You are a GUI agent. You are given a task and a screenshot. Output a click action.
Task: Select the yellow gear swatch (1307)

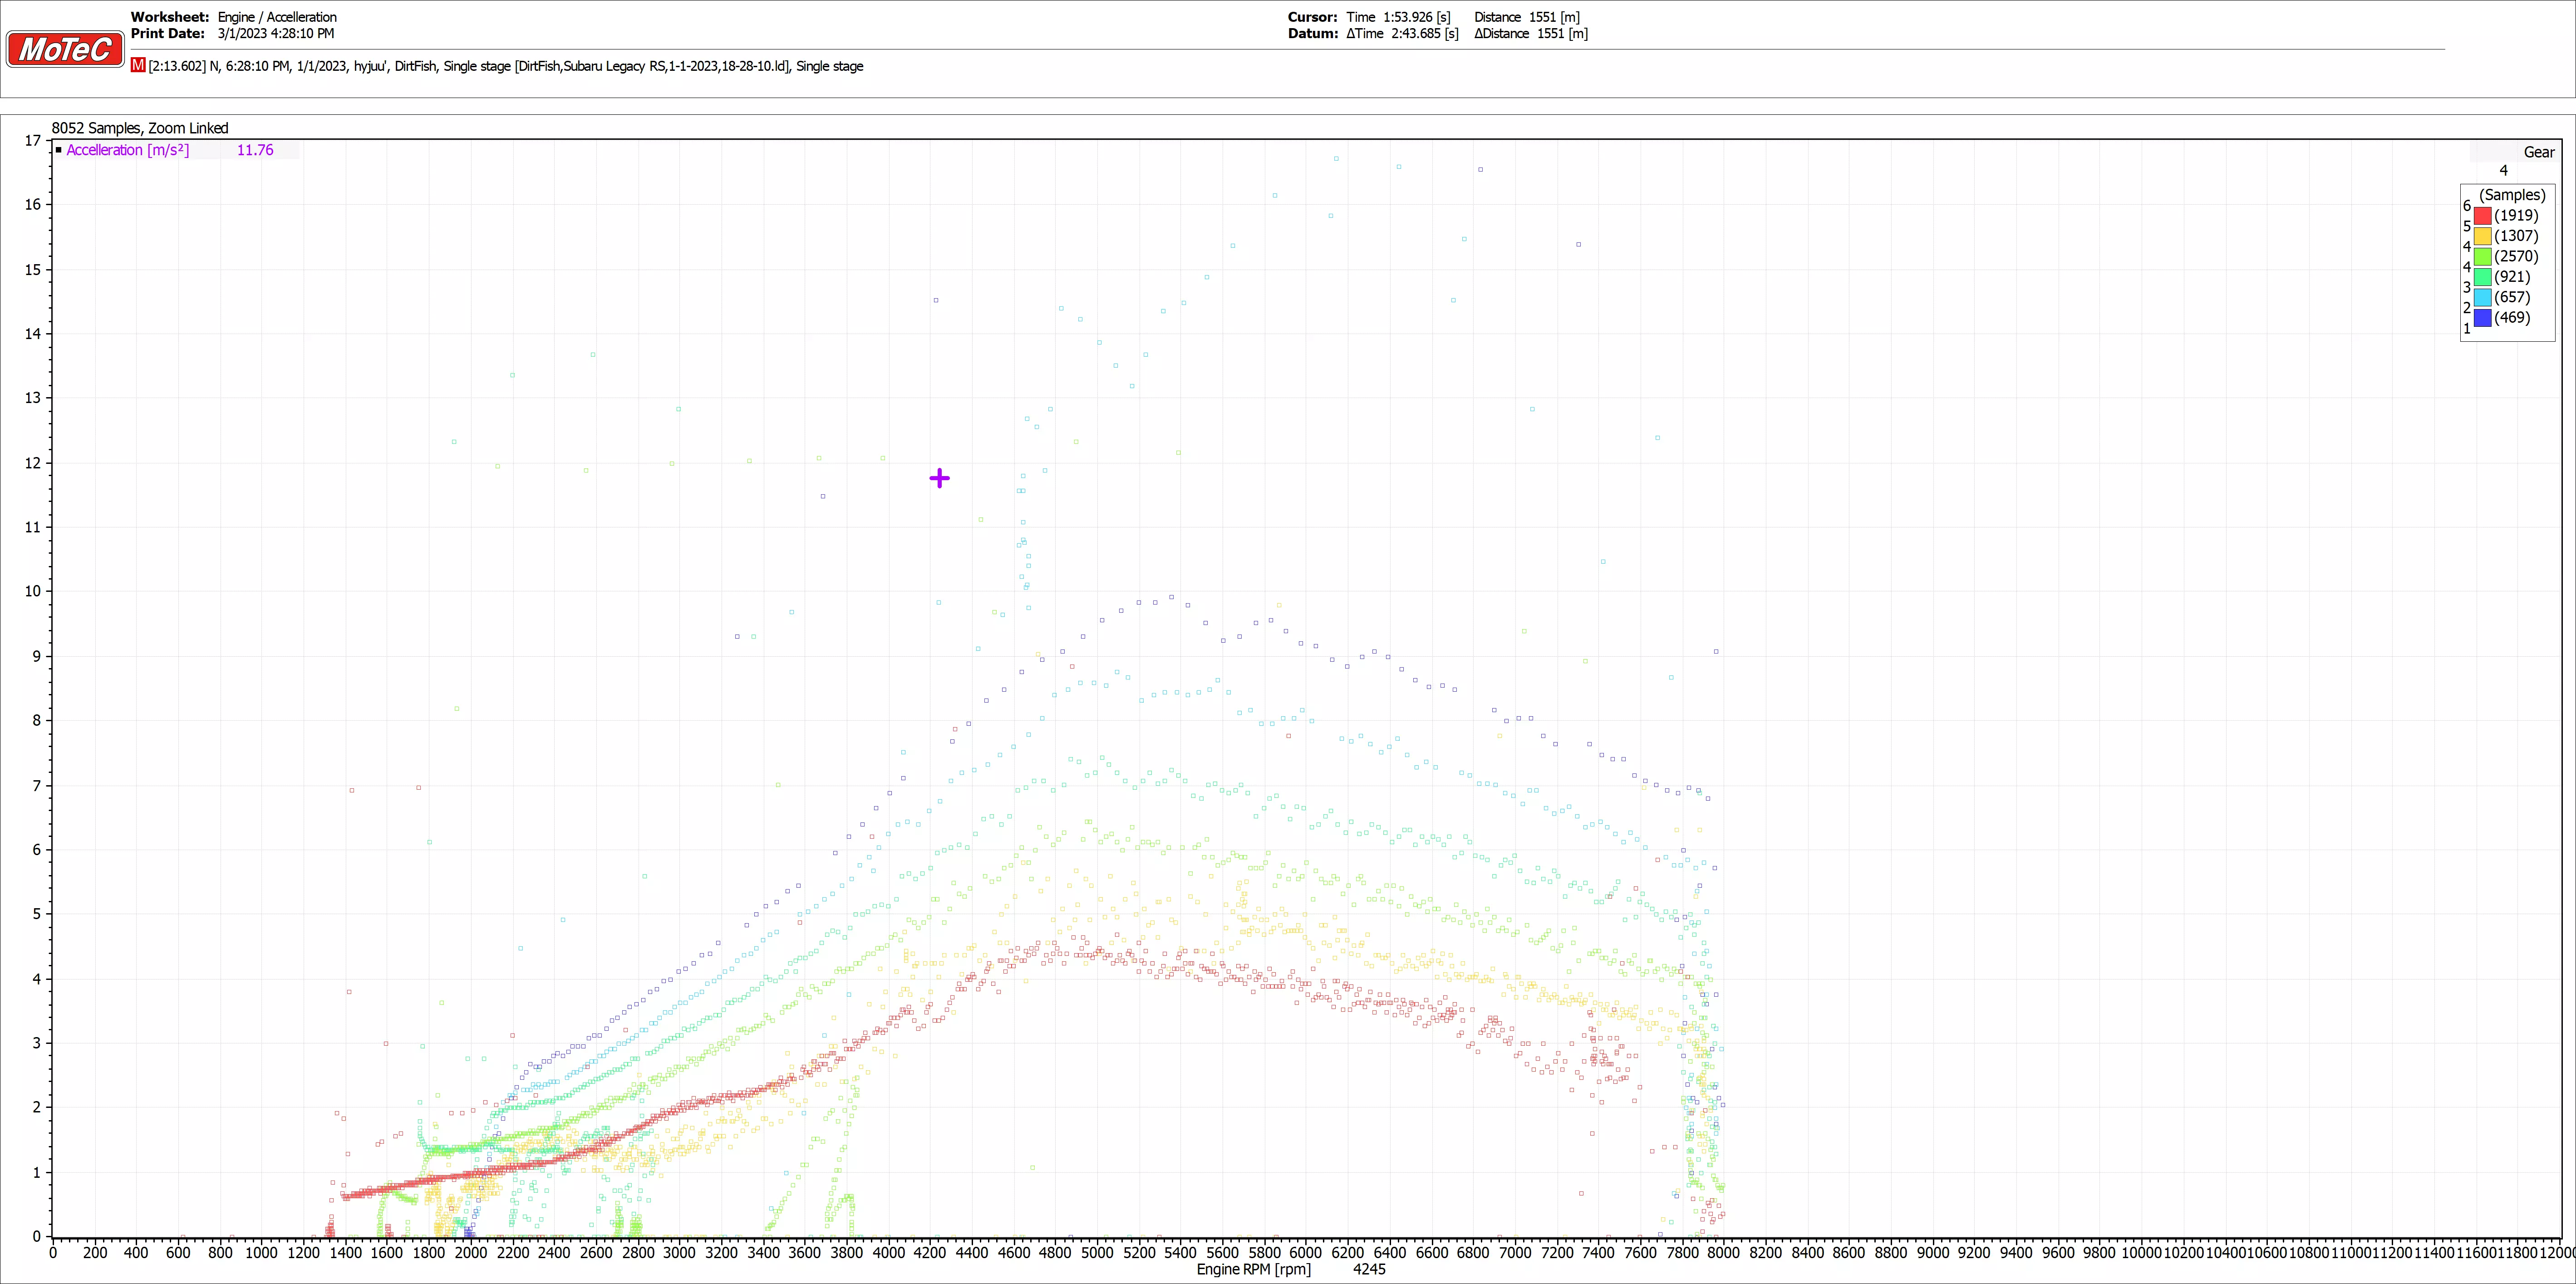click(x=2483, y=236)
